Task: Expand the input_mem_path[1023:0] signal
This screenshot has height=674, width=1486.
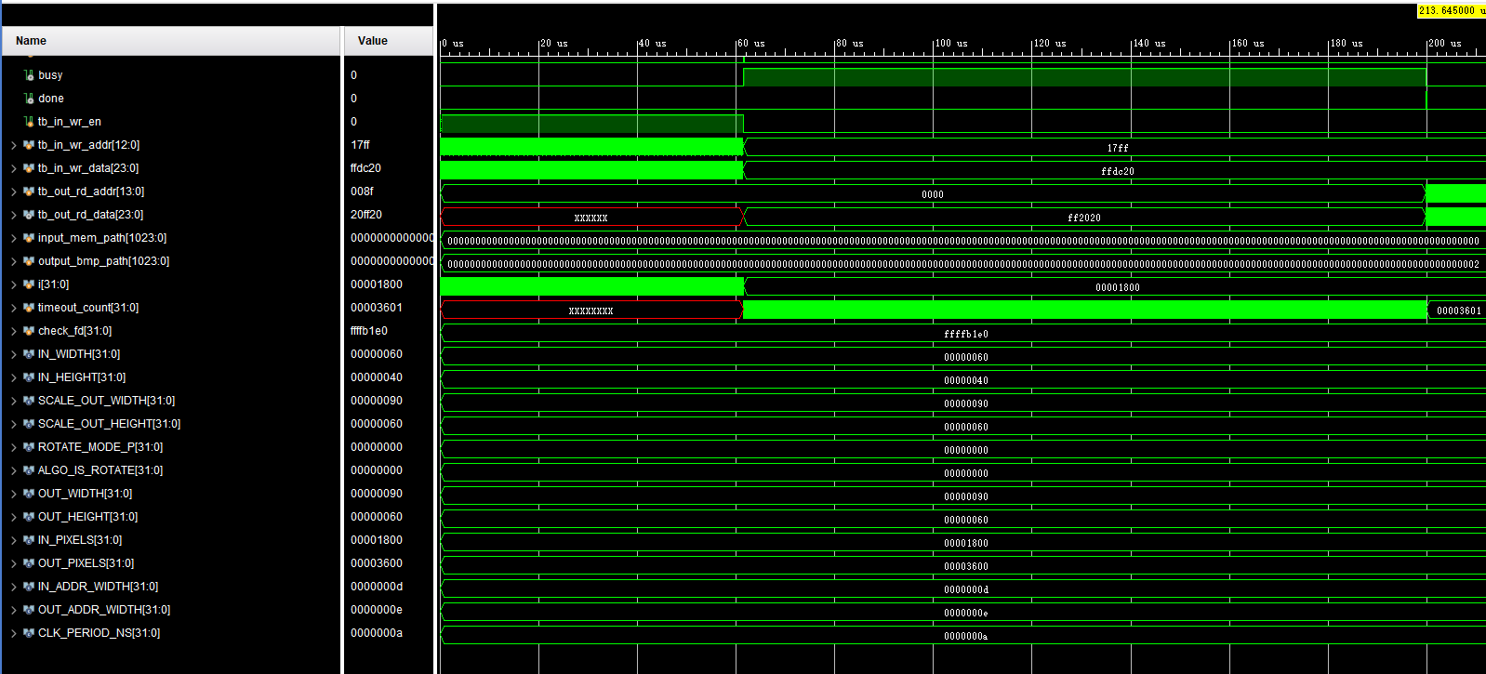Action: pos(14,238)
